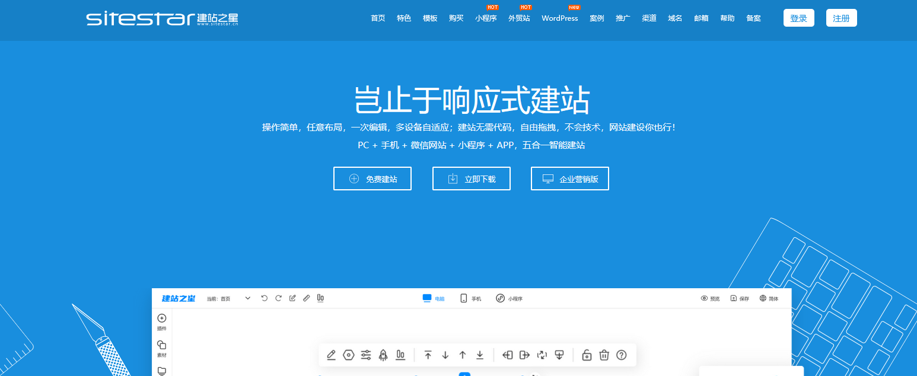Click the trash delete icon
This screenshot has width=917, height=376.
(604, 355)
